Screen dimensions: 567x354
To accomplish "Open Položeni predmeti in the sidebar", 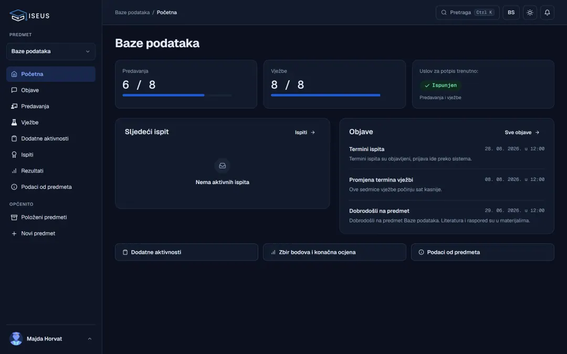I will click(x=51, y=217).
